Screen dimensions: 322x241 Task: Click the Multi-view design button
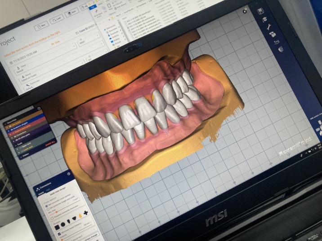click(x=58, y=191)
